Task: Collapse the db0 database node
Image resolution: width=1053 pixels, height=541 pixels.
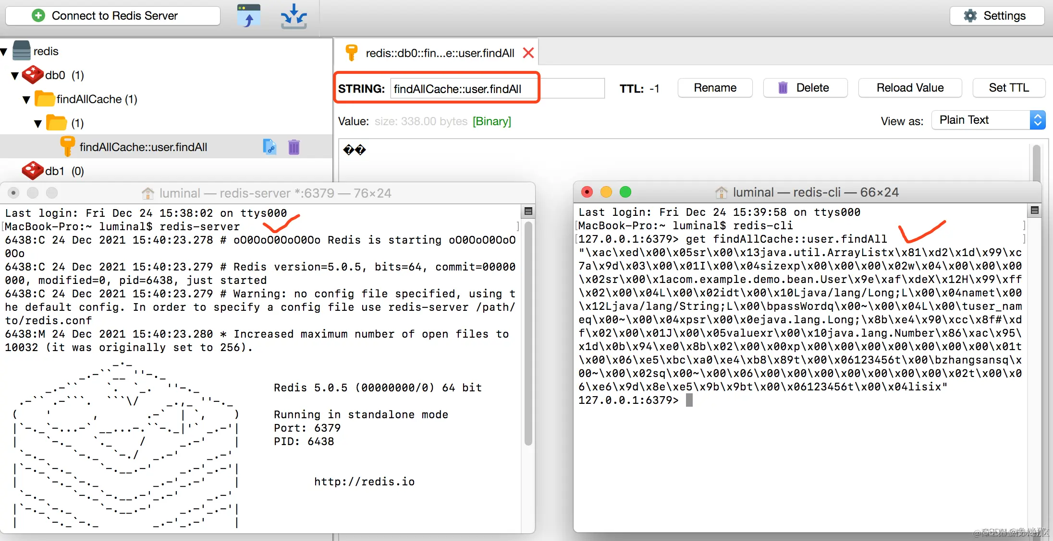Action: pyautogui.click(x=15, y=75)
